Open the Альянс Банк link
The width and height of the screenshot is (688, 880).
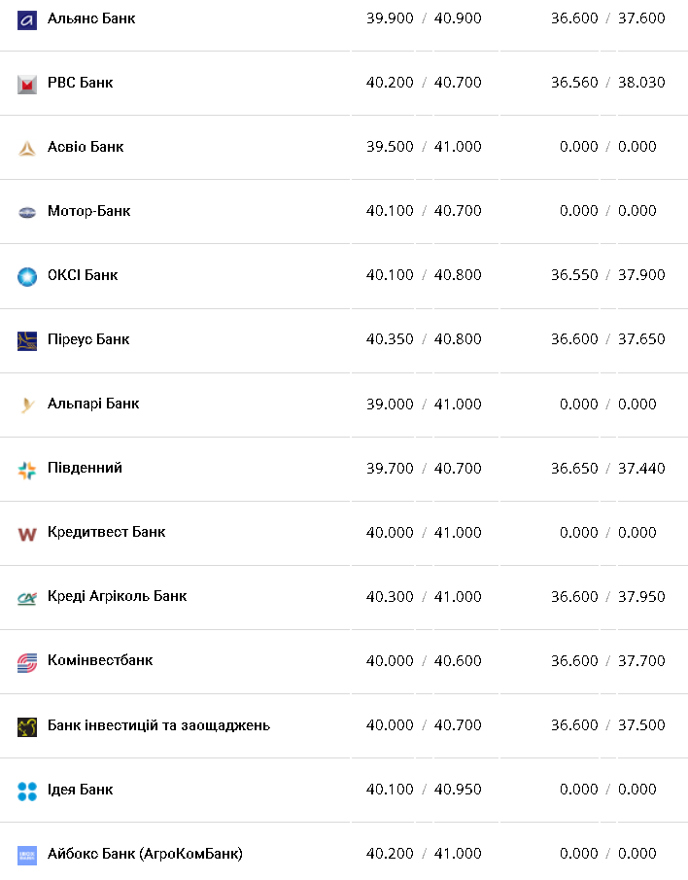(91, 18)
